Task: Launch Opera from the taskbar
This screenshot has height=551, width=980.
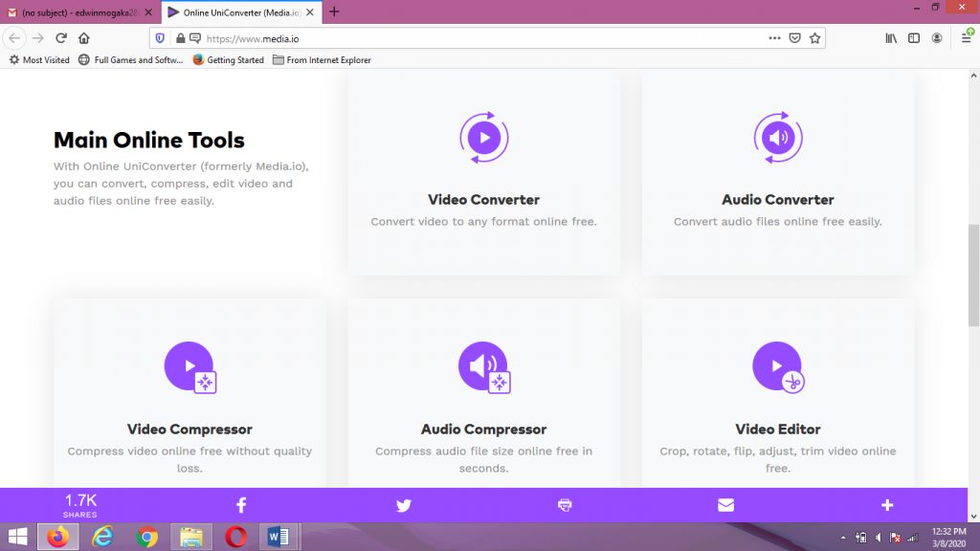Action: point(235,537)
